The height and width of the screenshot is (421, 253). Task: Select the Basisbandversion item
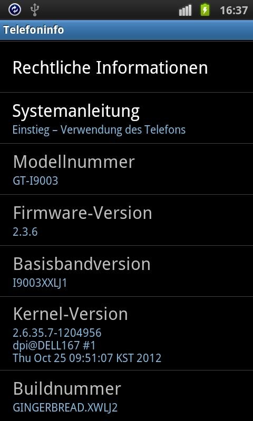[126, 271]
